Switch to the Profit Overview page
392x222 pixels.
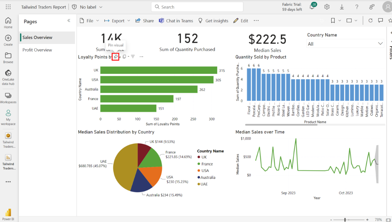(37, 50)
